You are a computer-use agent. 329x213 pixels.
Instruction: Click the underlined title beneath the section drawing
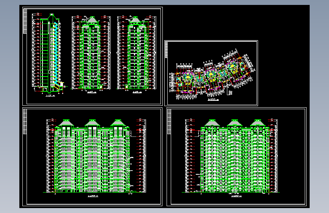(x=50, y=96)
